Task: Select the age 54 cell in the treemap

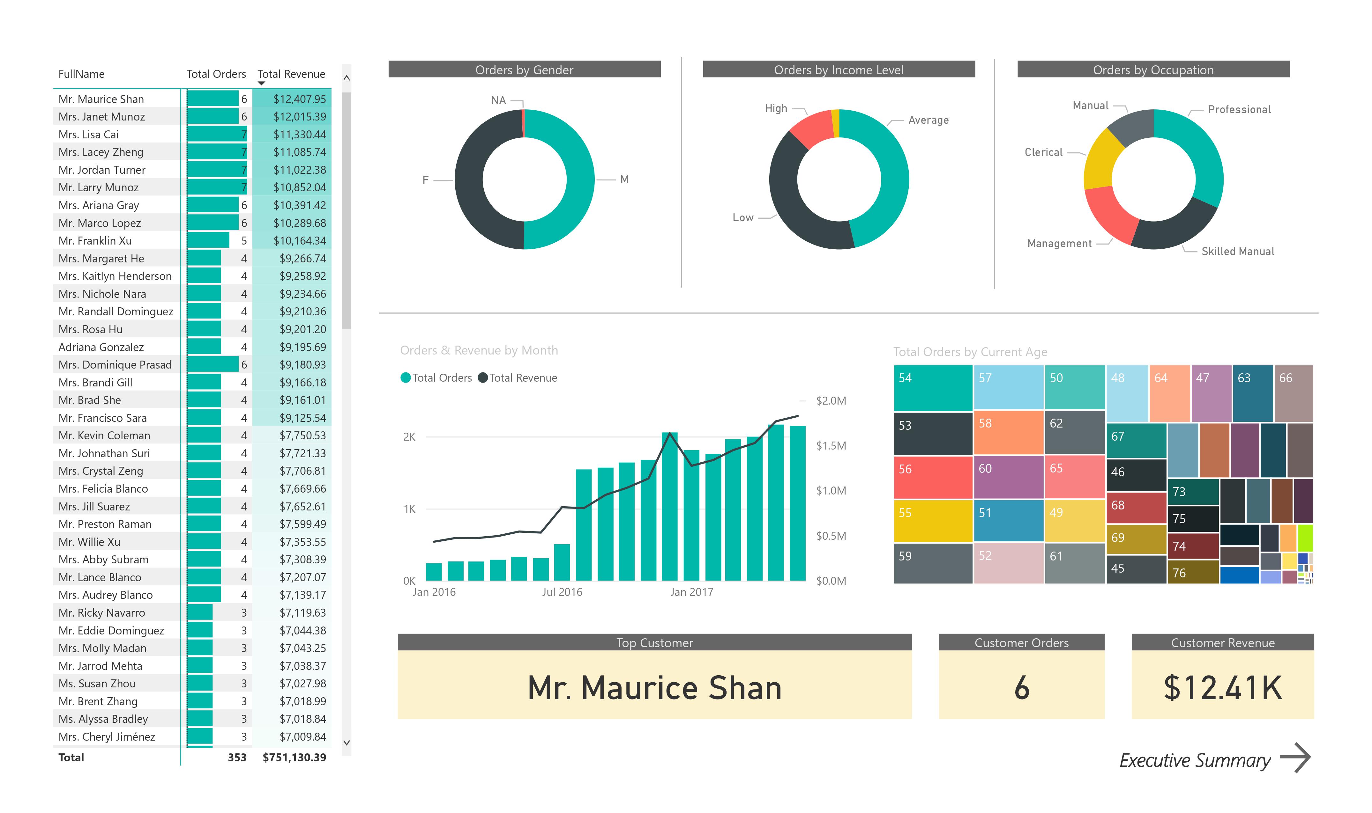Action: tap(932, 389)
